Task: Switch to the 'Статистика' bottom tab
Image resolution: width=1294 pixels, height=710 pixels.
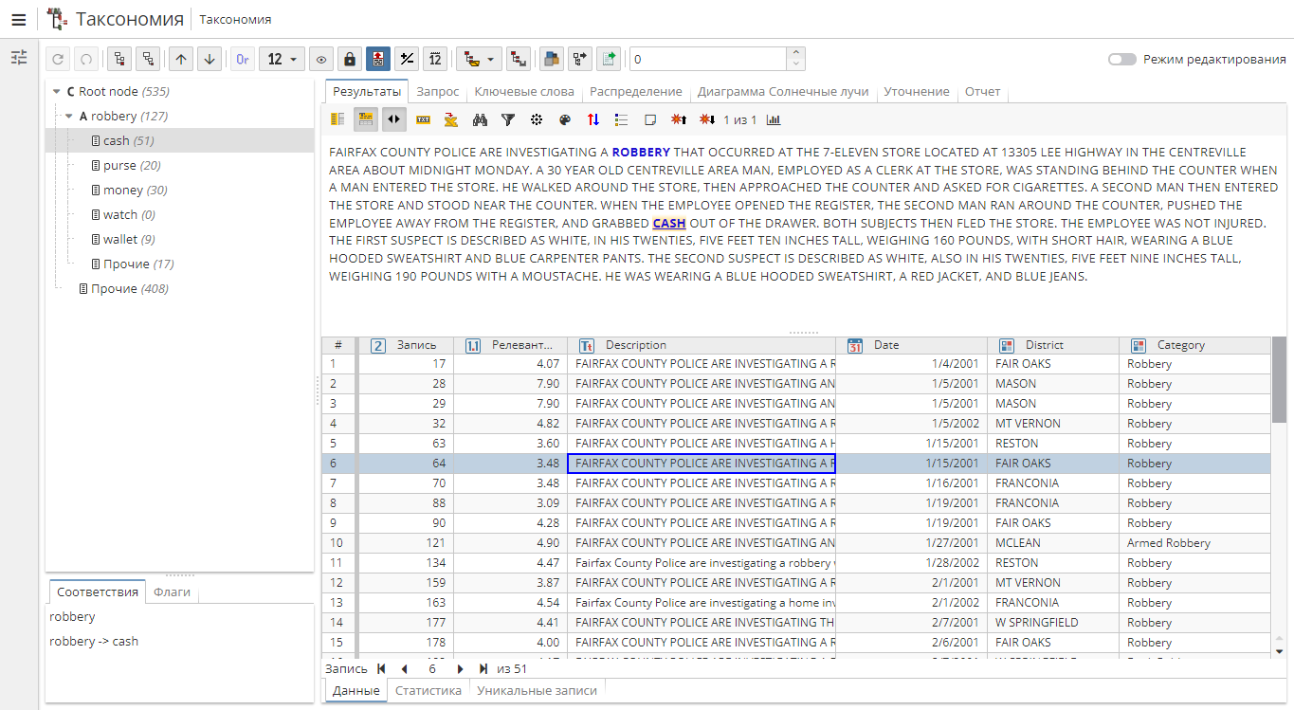Action: [428, 690]
